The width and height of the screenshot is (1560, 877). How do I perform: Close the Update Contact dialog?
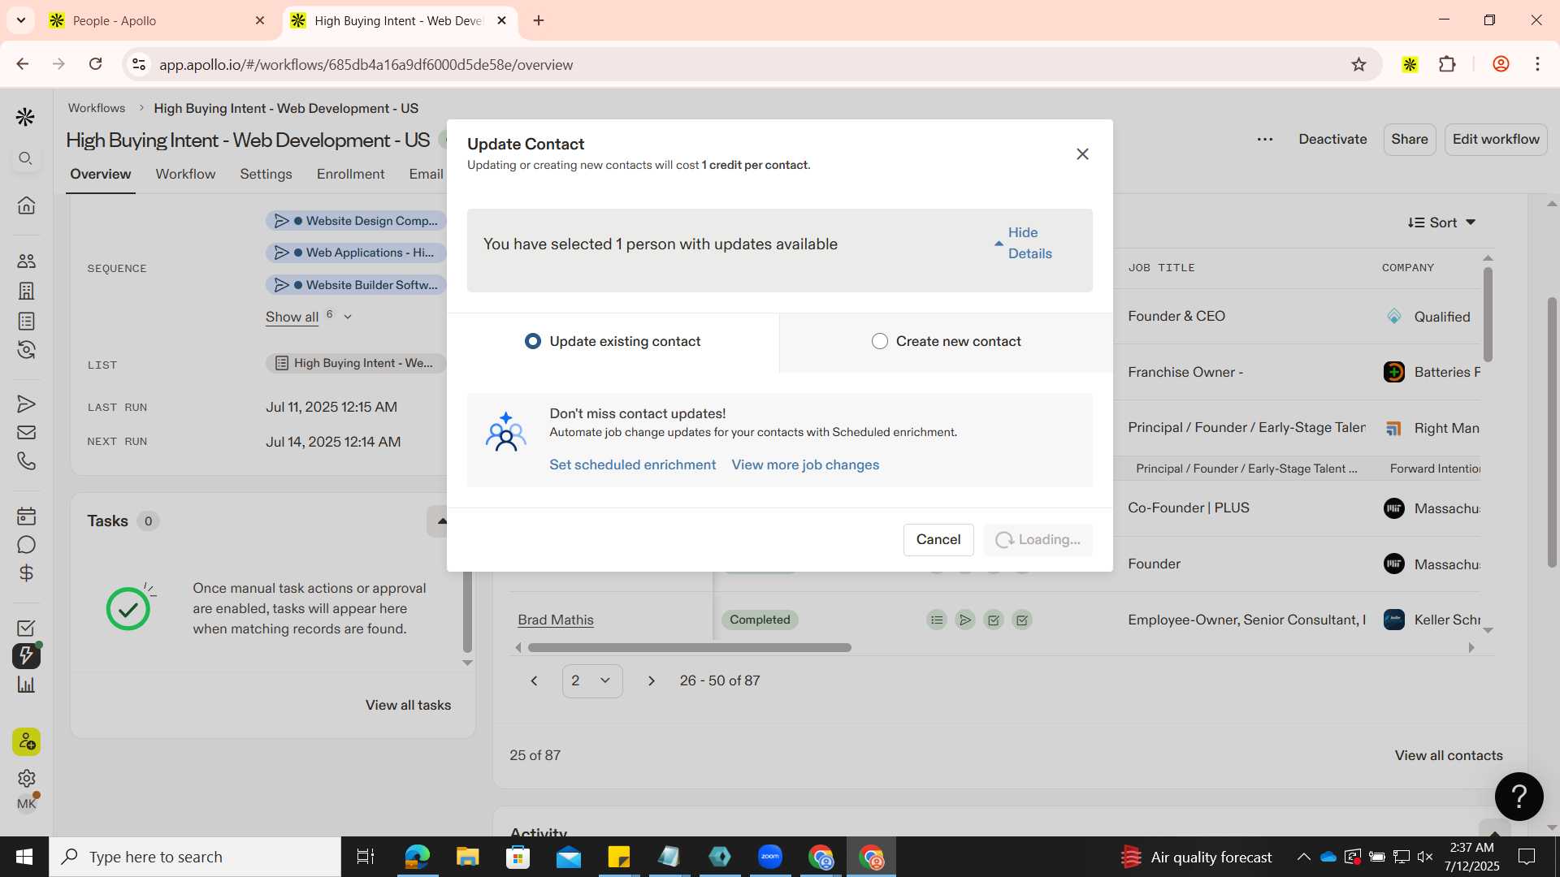1082,154
